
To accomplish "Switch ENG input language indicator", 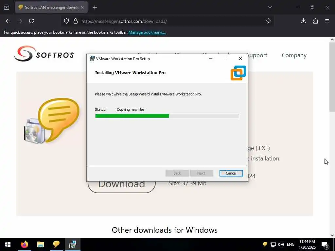I will click(291, 244).
